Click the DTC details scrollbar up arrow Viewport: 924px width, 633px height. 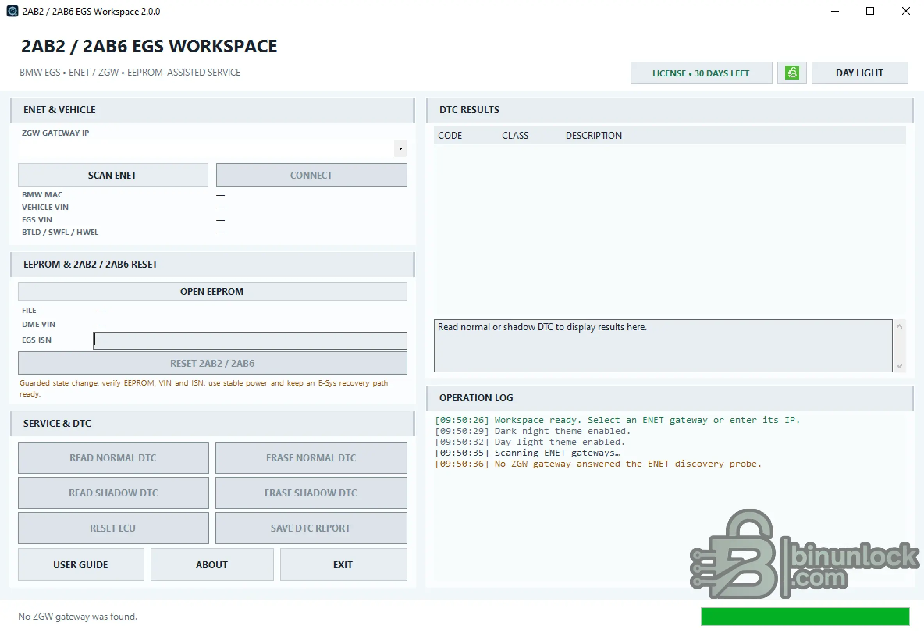coord(899,326)
